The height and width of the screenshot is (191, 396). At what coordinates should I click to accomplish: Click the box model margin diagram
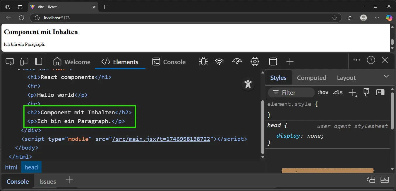[328, 170]
